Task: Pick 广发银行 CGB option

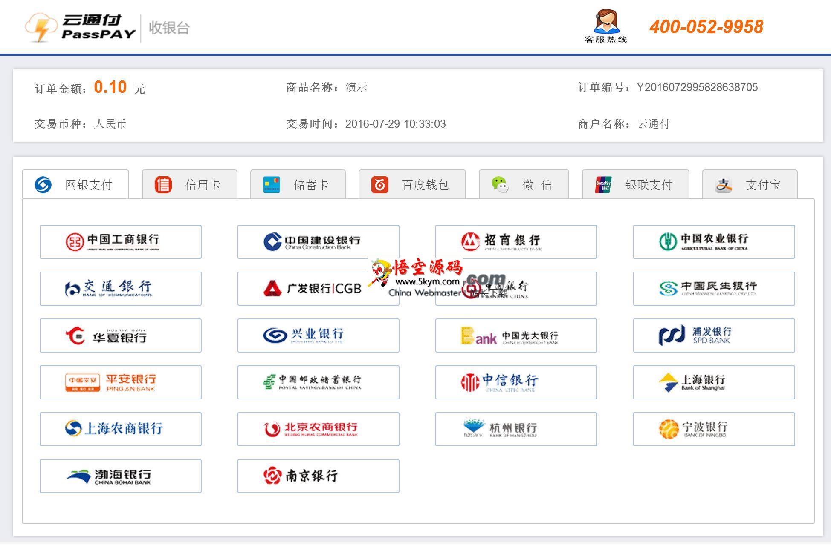Action: point(319,289)
